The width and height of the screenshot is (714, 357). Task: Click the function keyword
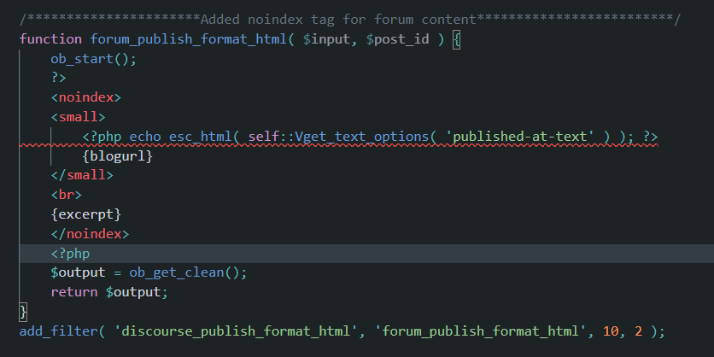click(x=50, y=39)
